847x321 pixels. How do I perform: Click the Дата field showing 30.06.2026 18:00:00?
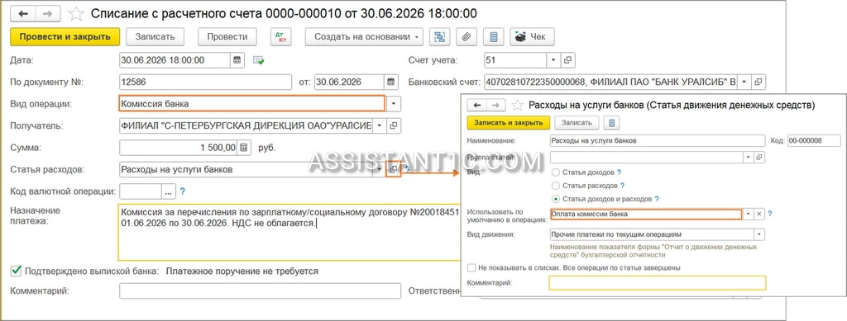[175, 59]
